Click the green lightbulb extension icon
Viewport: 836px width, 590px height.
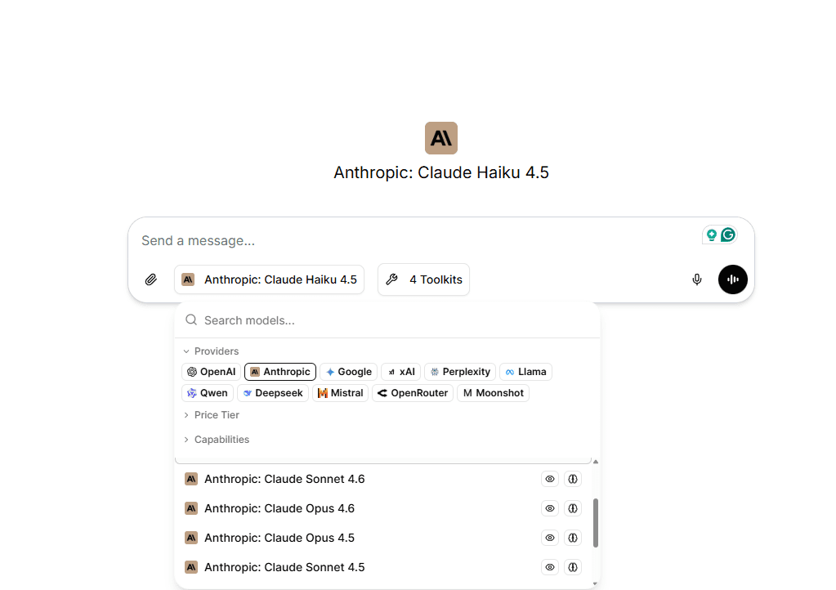pos(712,235)
